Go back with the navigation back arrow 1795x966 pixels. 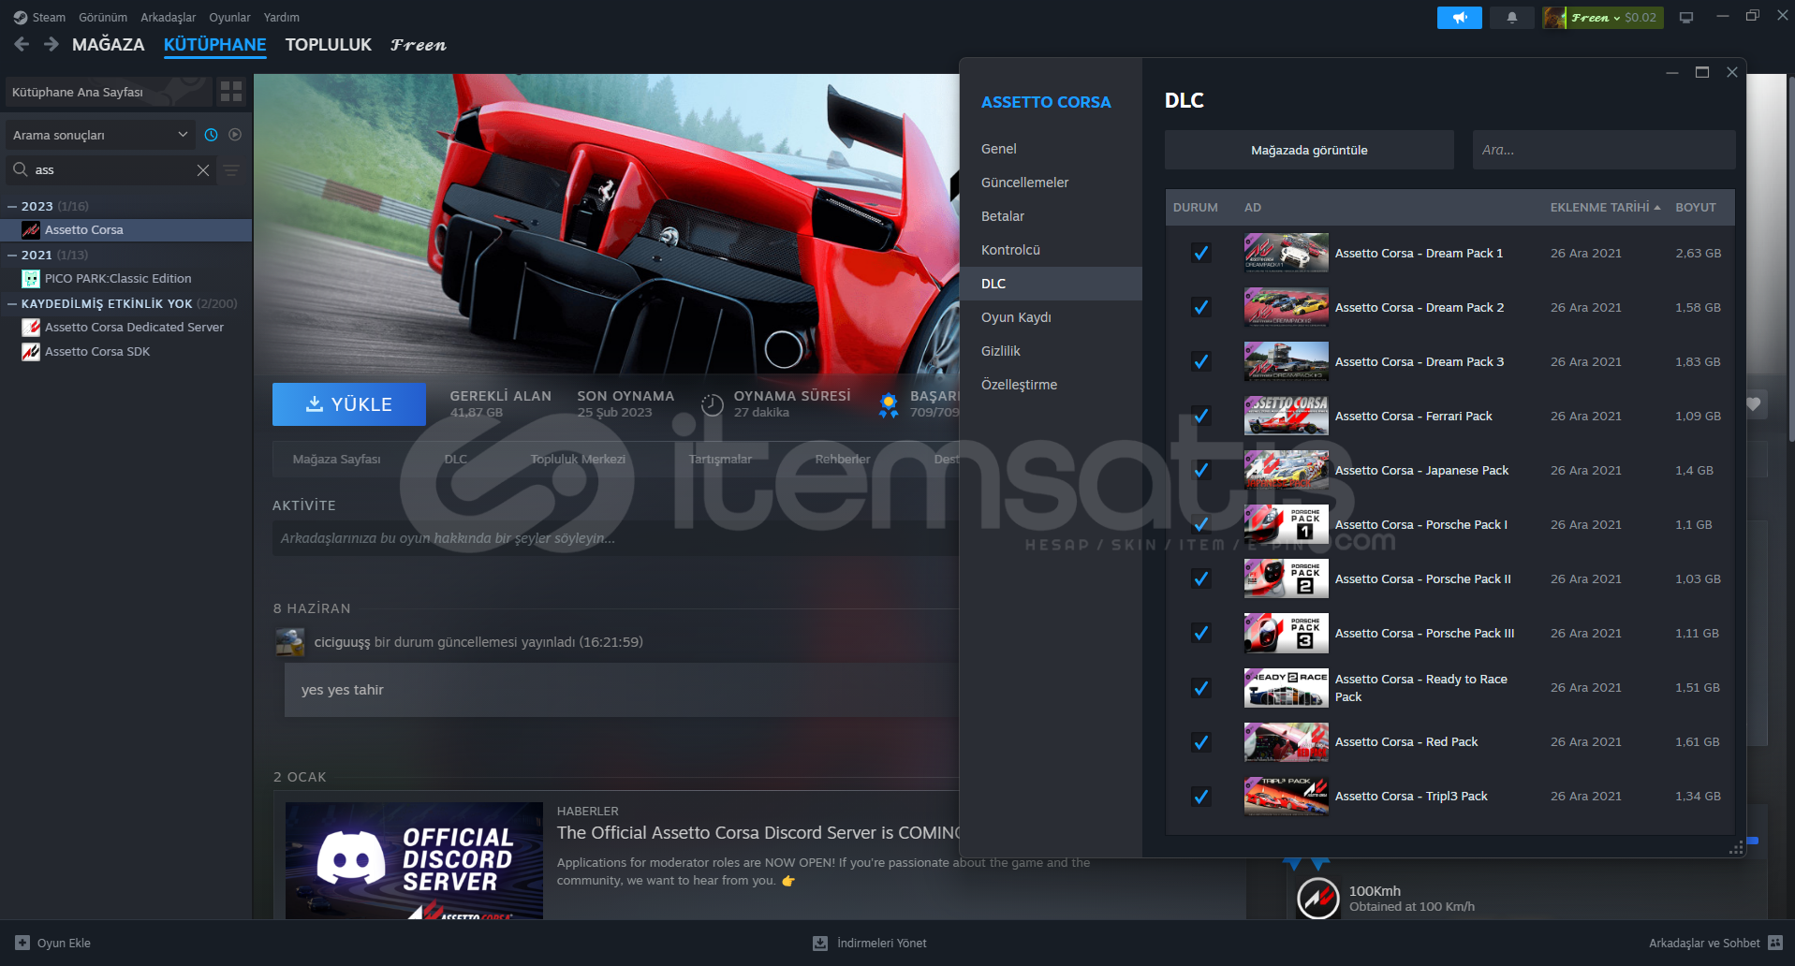[22, 44]
